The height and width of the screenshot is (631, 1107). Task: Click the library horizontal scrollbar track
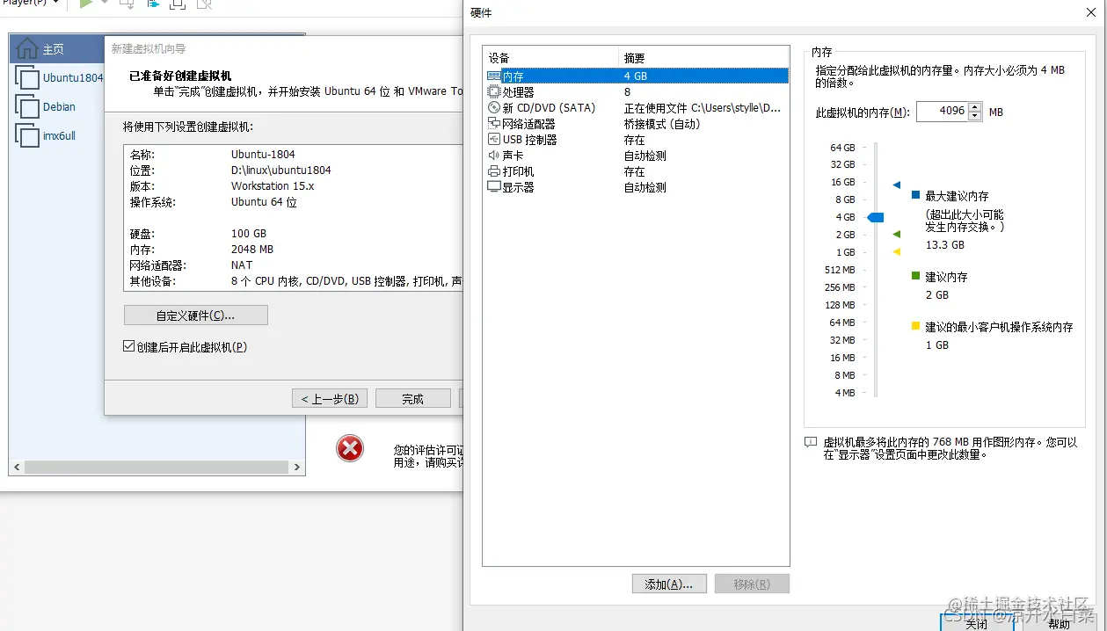157,468
